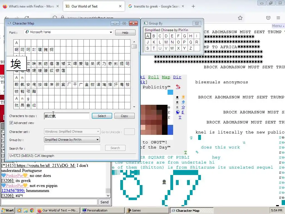Open the youtu.be link in chat
This screenshot has width=285, height=214.
(46, 166)
